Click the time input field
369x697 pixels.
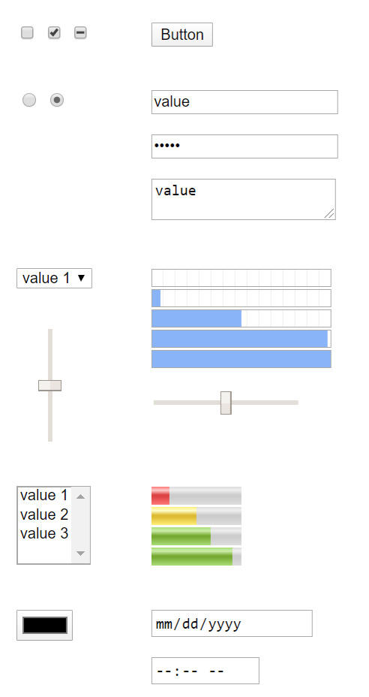[205, 670]
